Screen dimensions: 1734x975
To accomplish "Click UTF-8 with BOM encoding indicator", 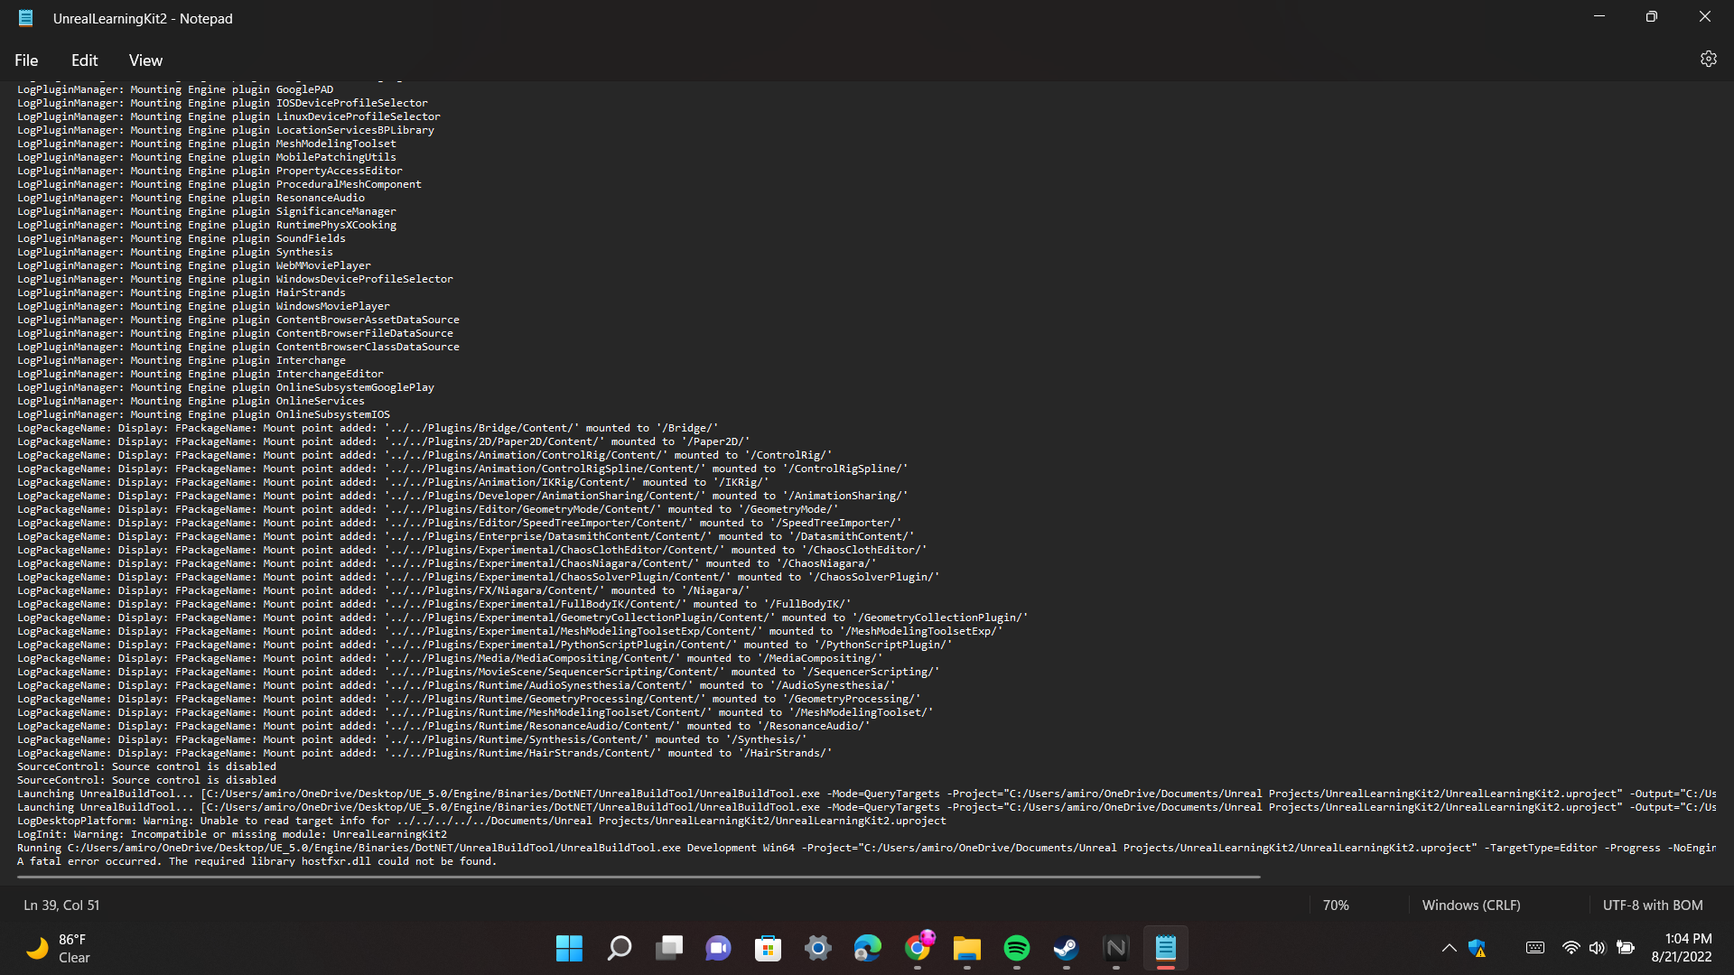I will [x=1653, y=905].
